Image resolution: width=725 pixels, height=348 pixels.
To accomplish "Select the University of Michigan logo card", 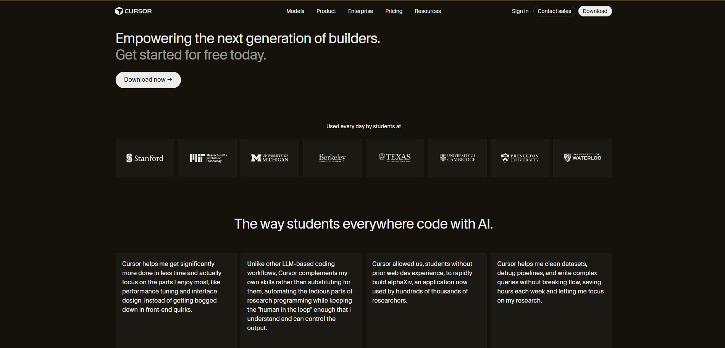I will tap(270, 158).
